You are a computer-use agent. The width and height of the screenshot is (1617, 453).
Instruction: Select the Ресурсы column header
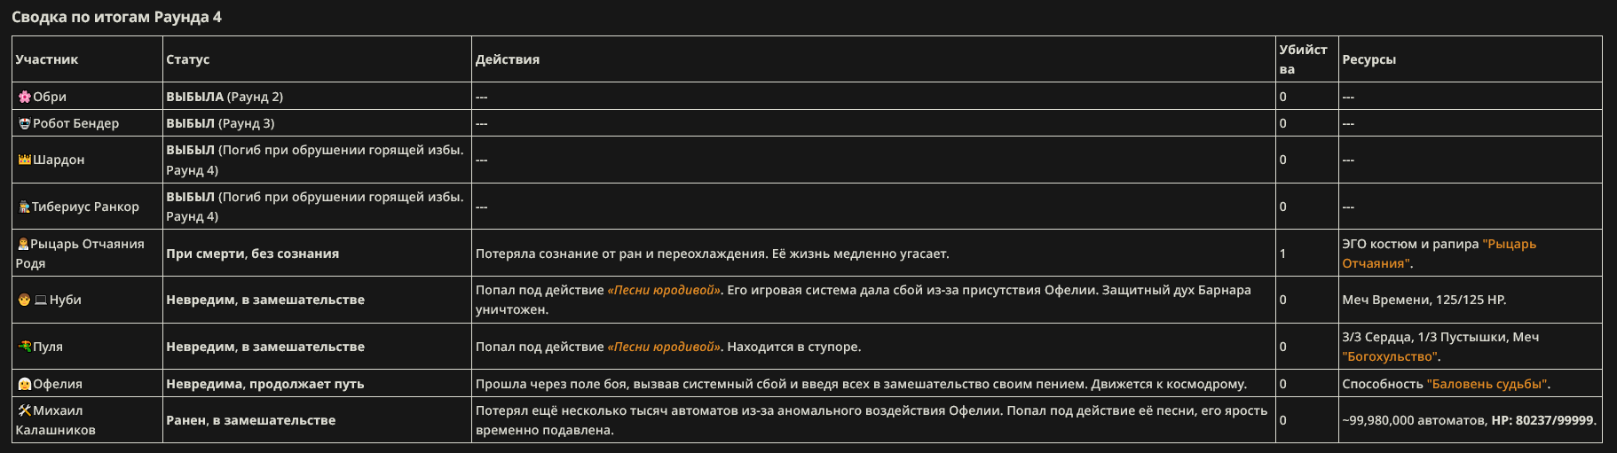click(1369, 59)
